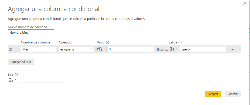Click the Agregar cláusula button
Image resolution: width=250 pixels, height=105 pixels.
tap(21, 62)
